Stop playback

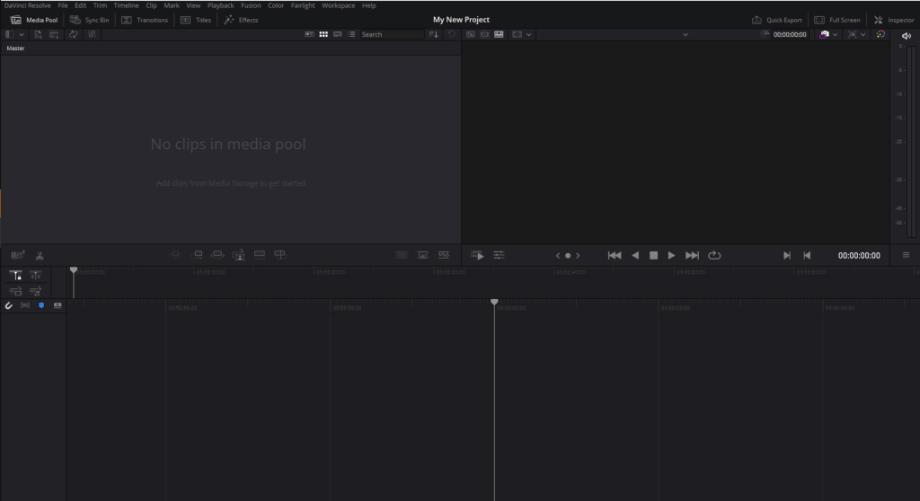(x=653, y=255)
